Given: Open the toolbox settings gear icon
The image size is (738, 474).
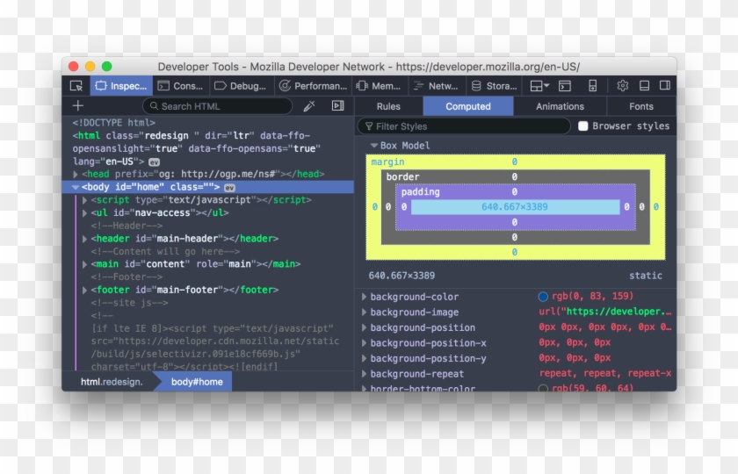Looking at the screenshot, I should (x=622, y=86).
